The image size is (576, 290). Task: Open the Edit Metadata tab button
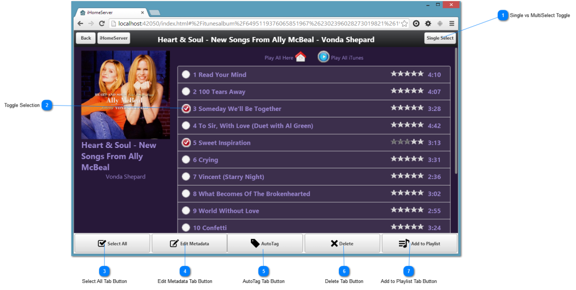coord(189,243)
